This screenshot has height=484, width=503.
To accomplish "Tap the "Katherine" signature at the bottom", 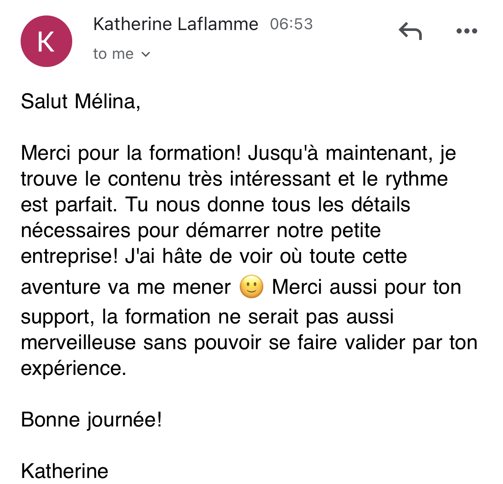I will point(64,471).
